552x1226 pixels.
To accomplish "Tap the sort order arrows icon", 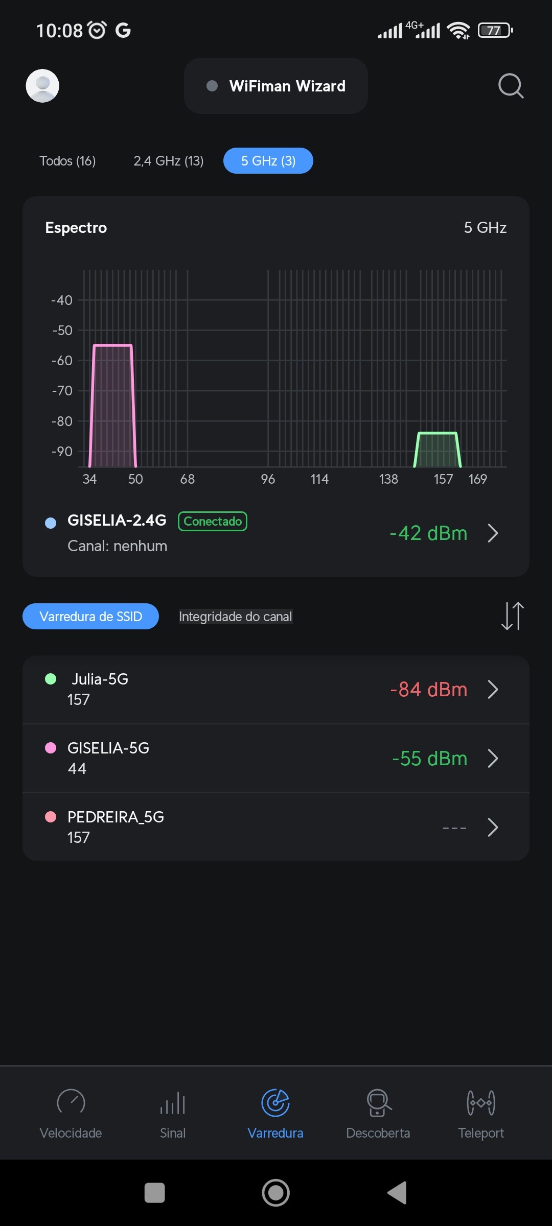I will 512,616.
